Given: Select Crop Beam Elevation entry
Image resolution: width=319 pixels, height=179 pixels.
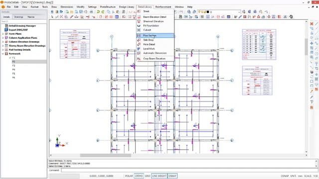Looking at the screenshot, I should 155,59.
